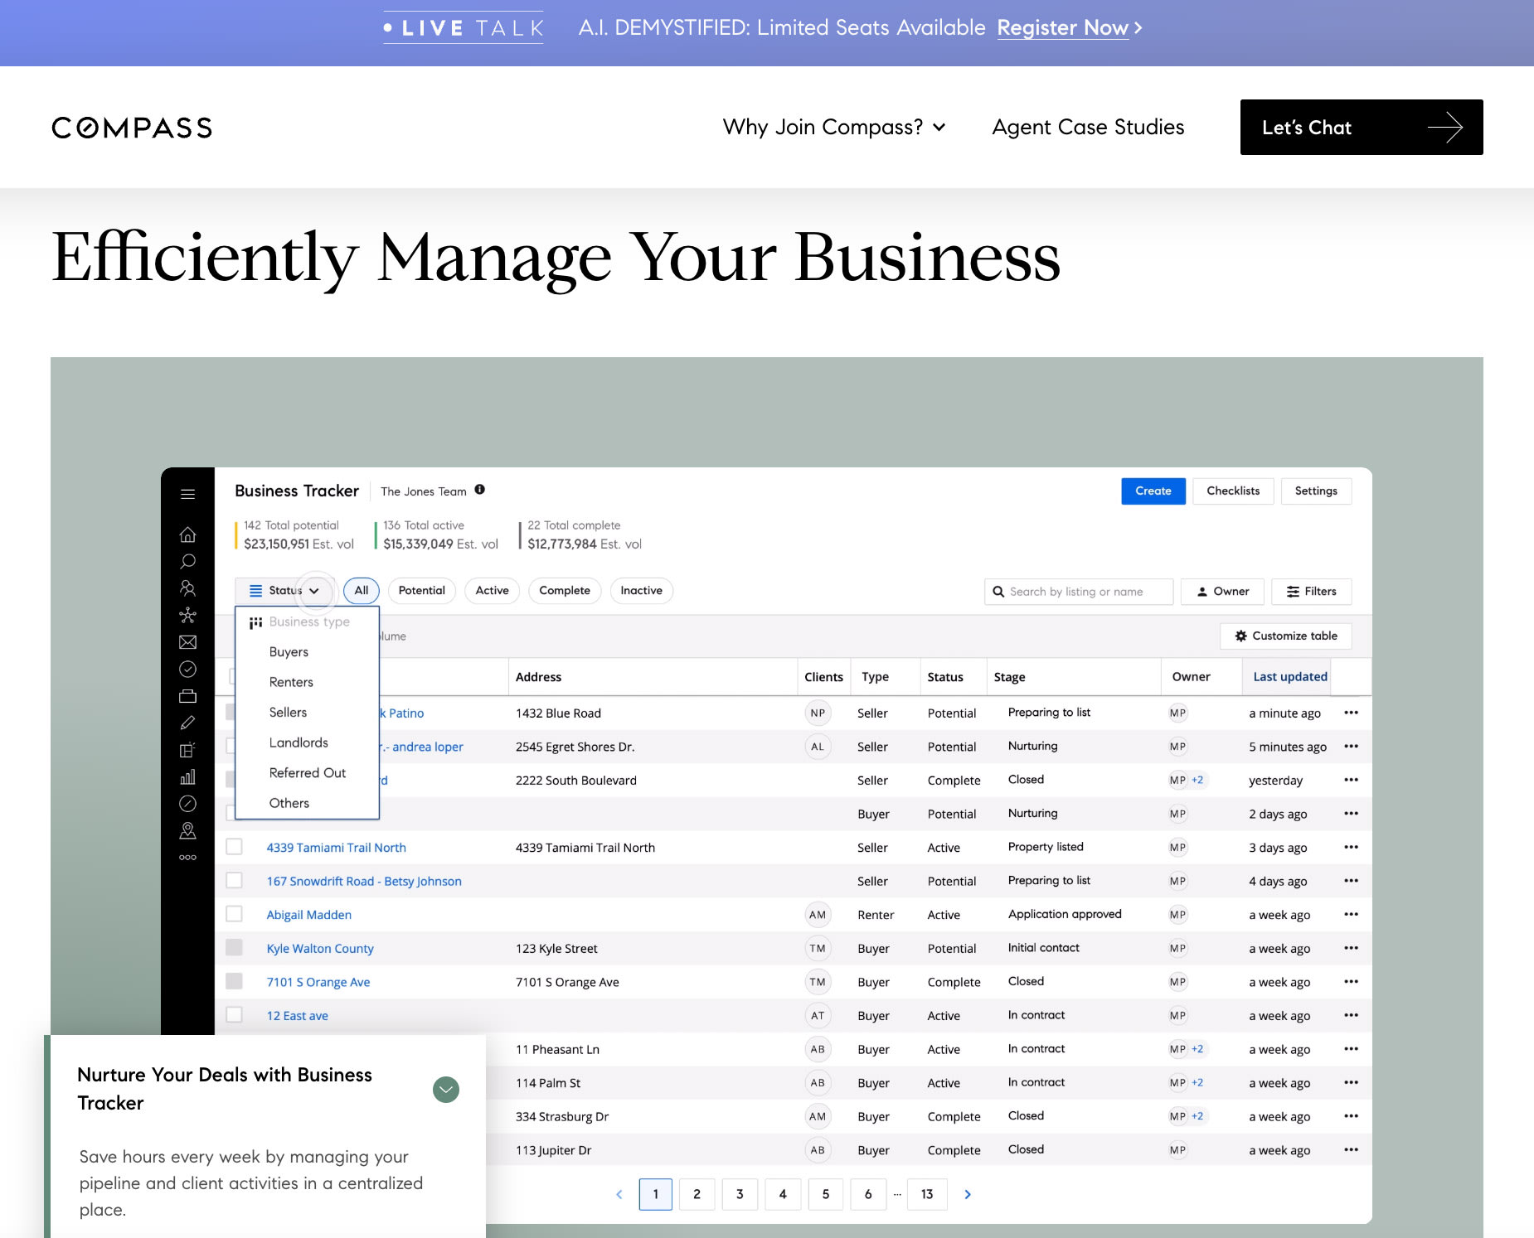Click the agent map pin icon in the sidebar
The height and width of the screenshot is (1238, 1534).
[188, 830]
